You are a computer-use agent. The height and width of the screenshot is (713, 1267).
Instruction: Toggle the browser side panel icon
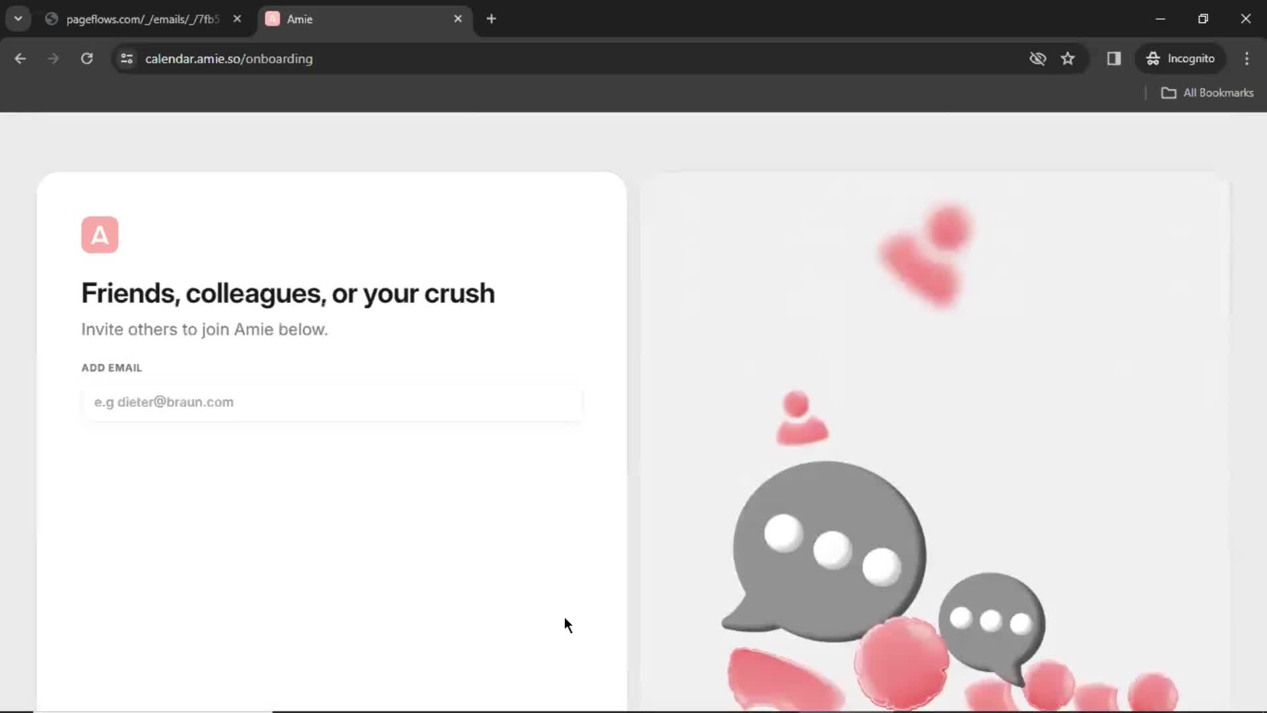1114,58
